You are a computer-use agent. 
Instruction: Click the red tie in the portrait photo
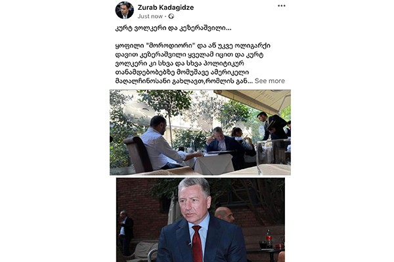pos(197,243)
